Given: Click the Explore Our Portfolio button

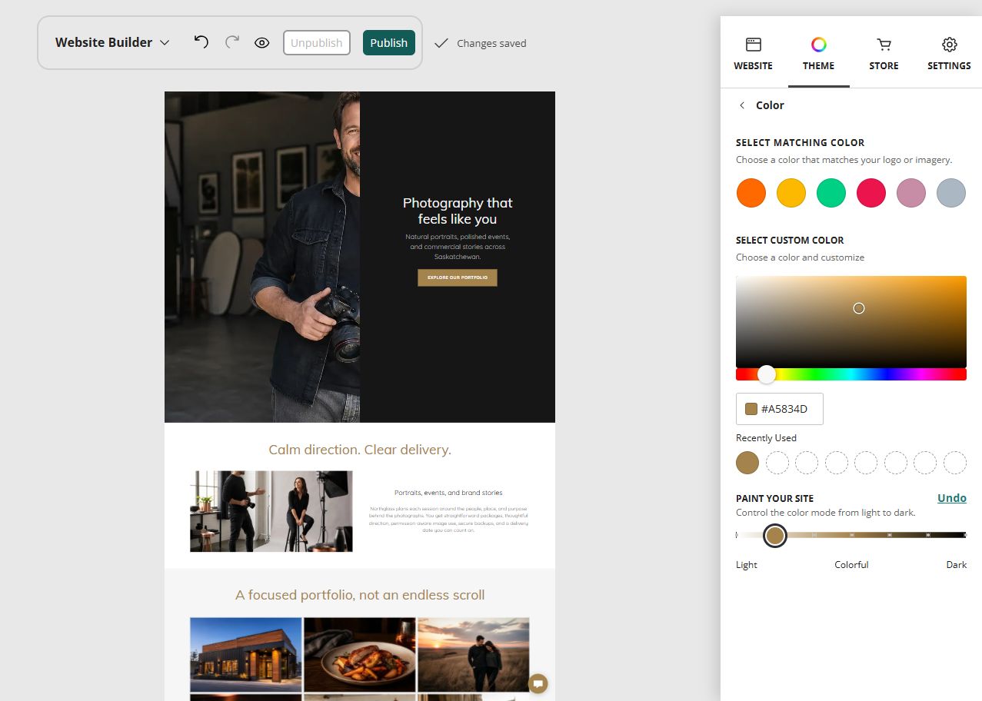Looking at the screenshot, I should [458, 277].
